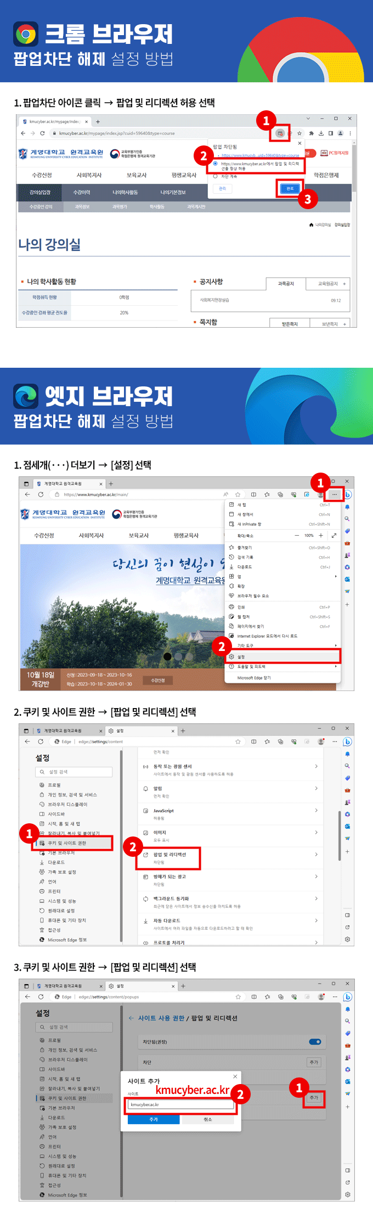Expand the JavaScript permission row chevron

317,810
